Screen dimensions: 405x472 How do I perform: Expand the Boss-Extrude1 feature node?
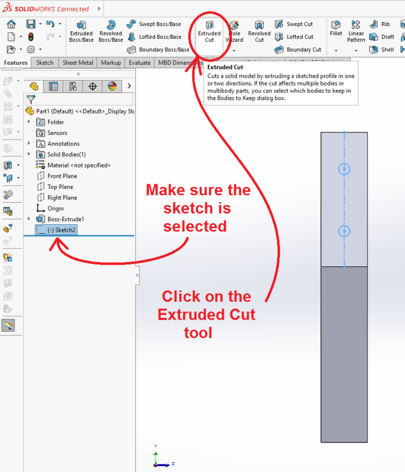pos(30,219)
